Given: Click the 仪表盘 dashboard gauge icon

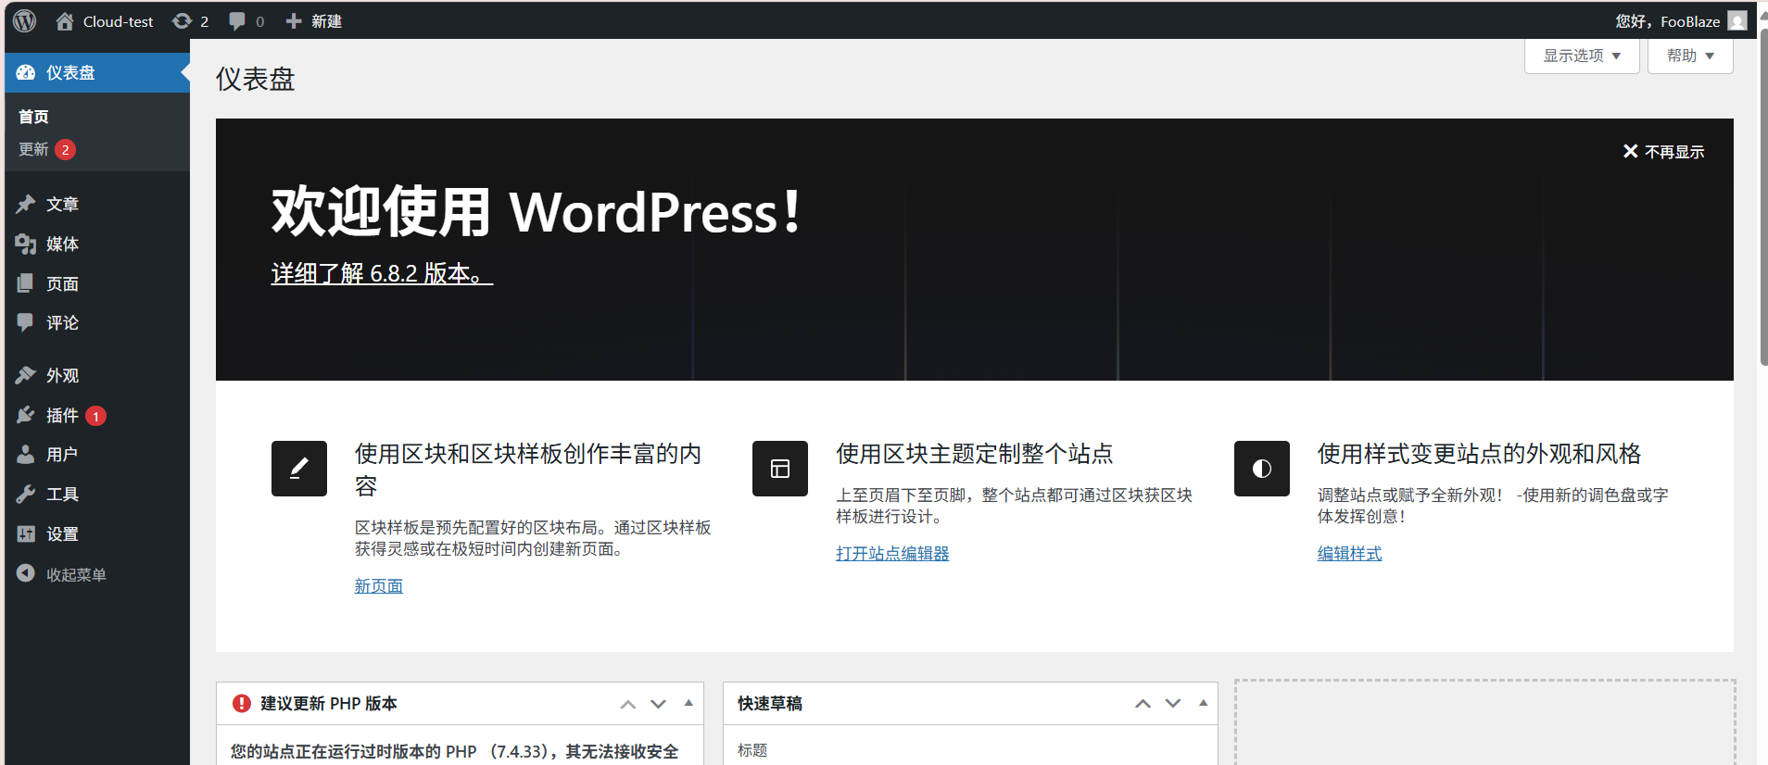Looking at the screenshot, I should (x=26, y=72).
